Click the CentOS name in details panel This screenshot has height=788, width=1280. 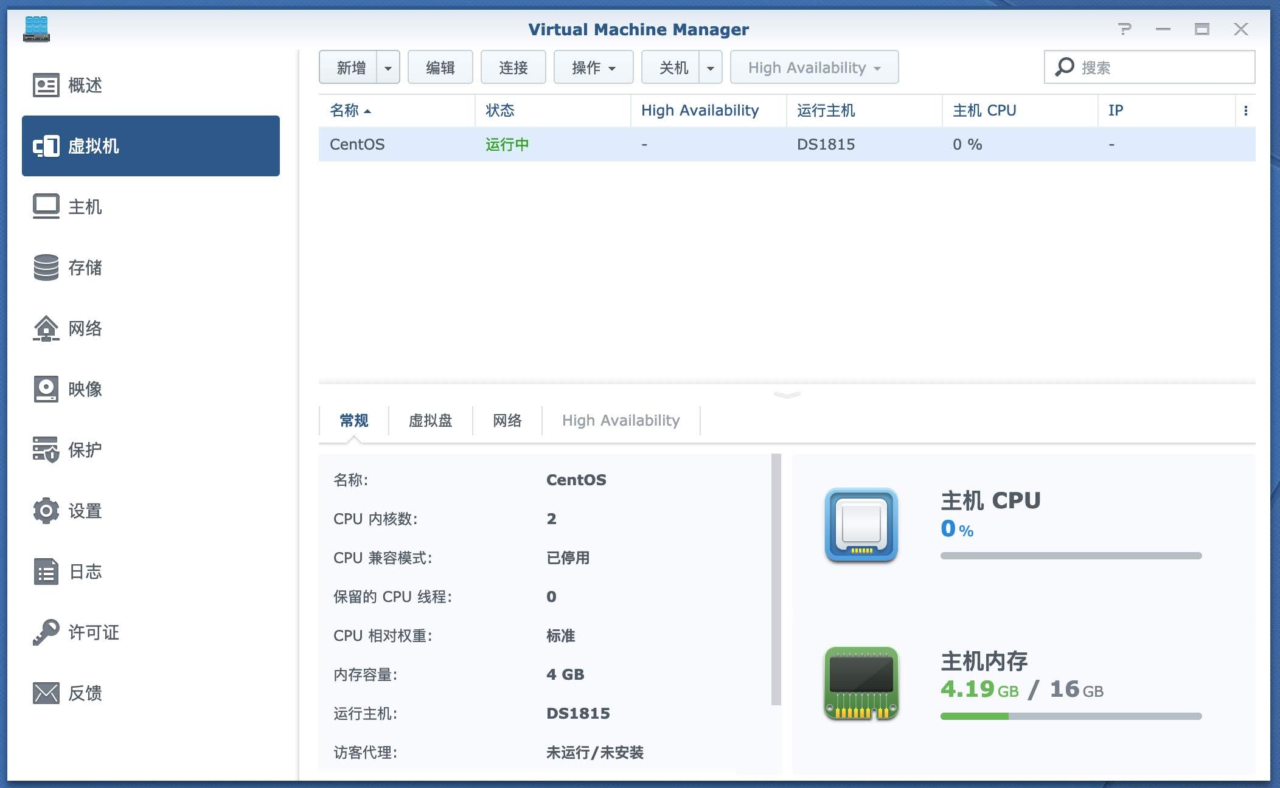[576, 480]
